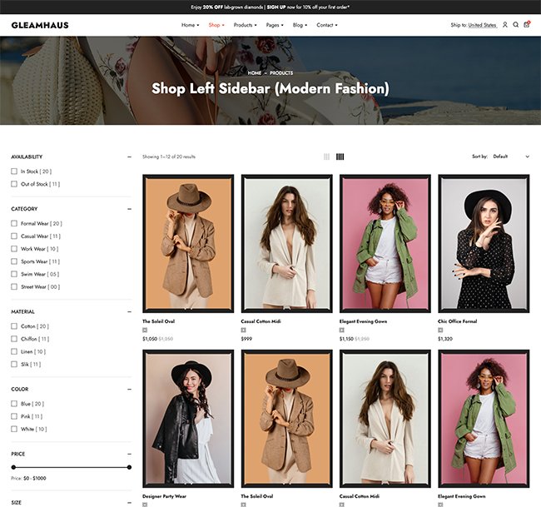Collapse the Category filter section

point(129,209)
